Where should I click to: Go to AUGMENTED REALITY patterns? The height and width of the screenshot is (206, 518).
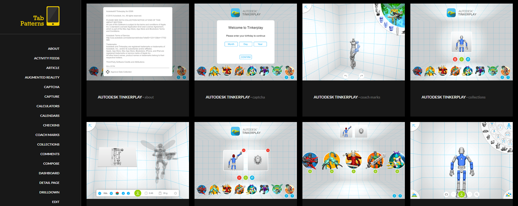(42, 77)
